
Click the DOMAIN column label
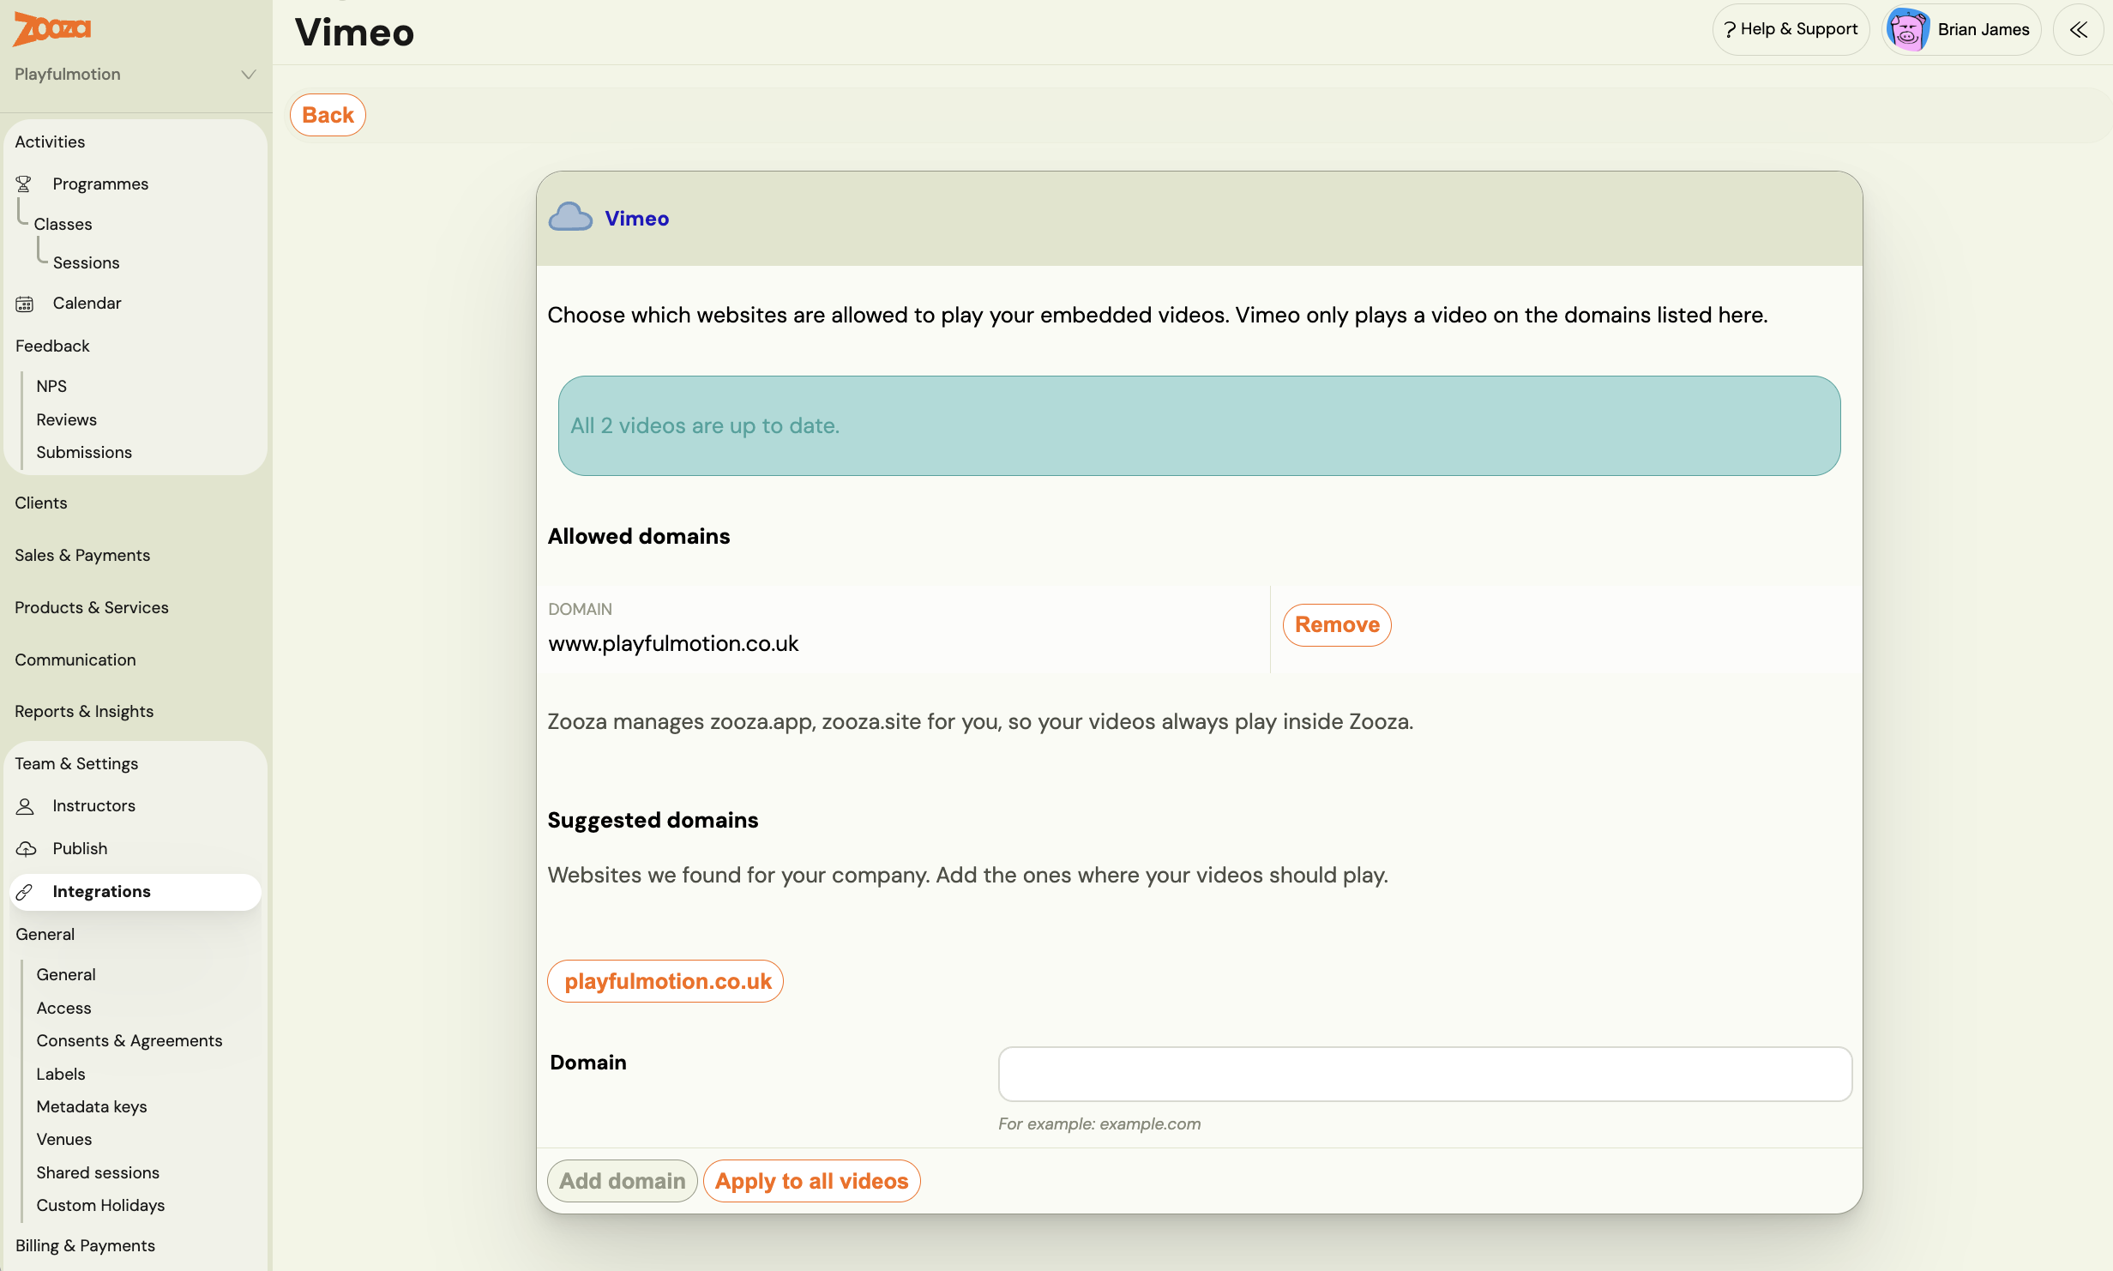point(580,609)
